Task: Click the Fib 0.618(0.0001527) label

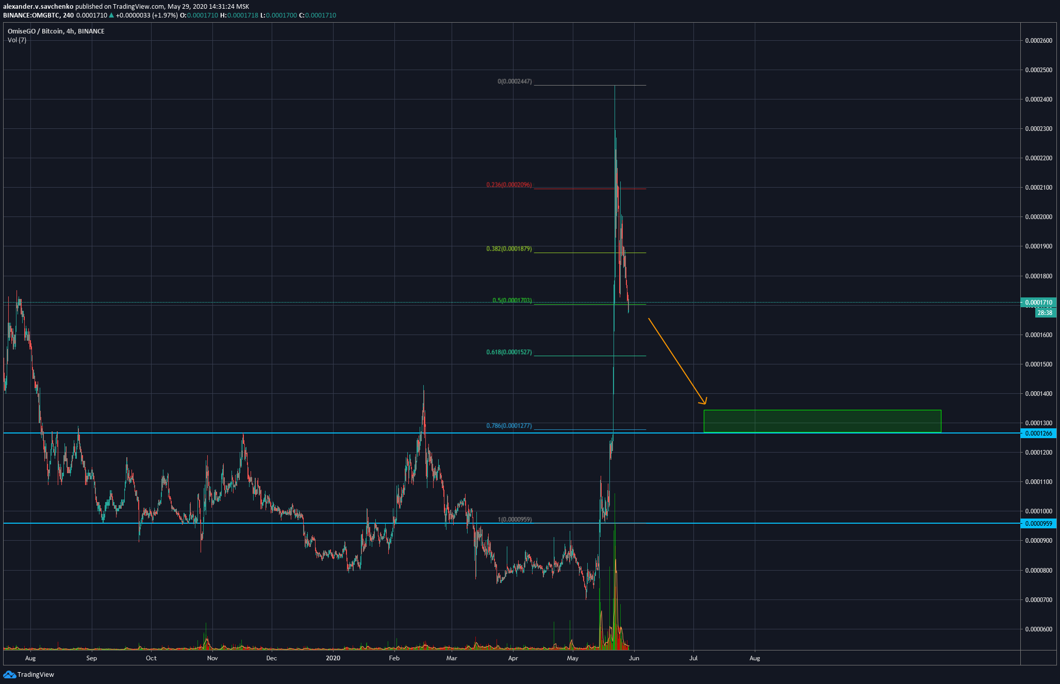Action: coord(509,353)
